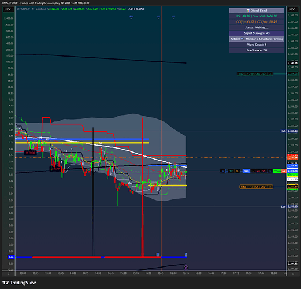
Task: Close the blue position order line
Action: point(270,171)
